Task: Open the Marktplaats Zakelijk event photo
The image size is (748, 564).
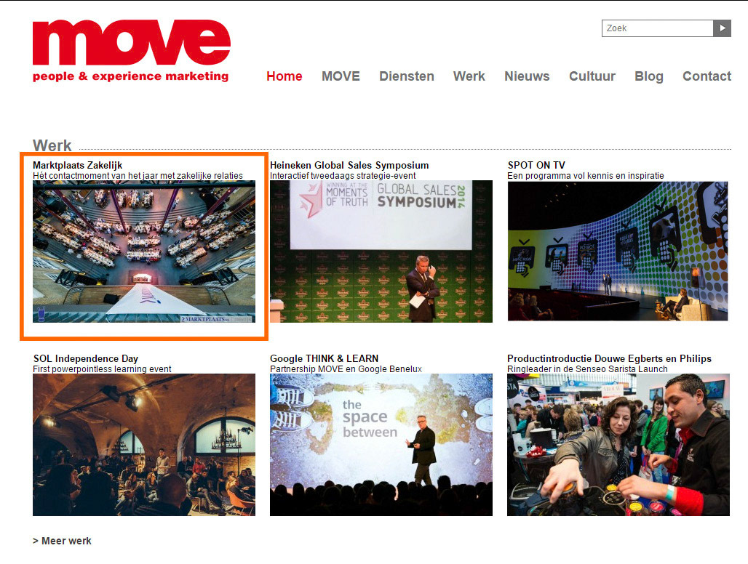Action: [144, 251]
